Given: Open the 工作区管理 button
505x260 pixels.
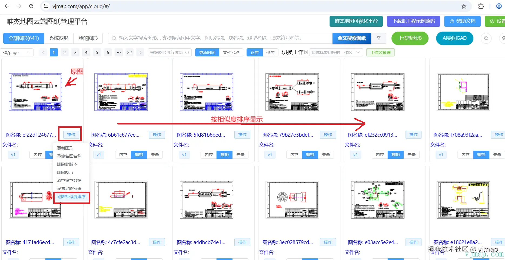Looking at the screenshot, I should pyautogui.click(x=380, y=52).
